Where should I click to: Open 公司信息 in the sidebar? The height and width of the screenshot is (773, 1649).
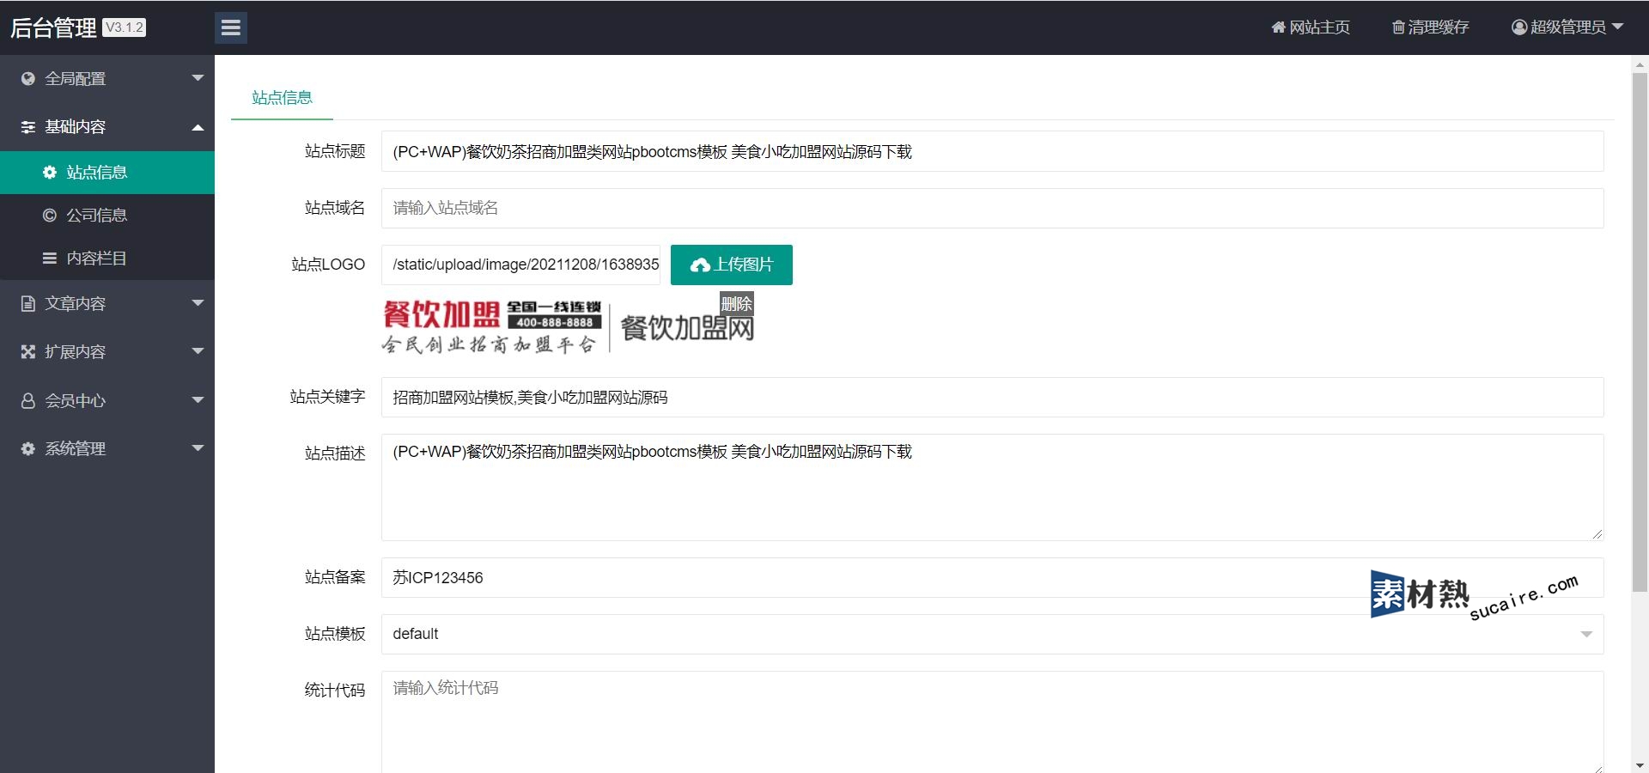point(107,215)
